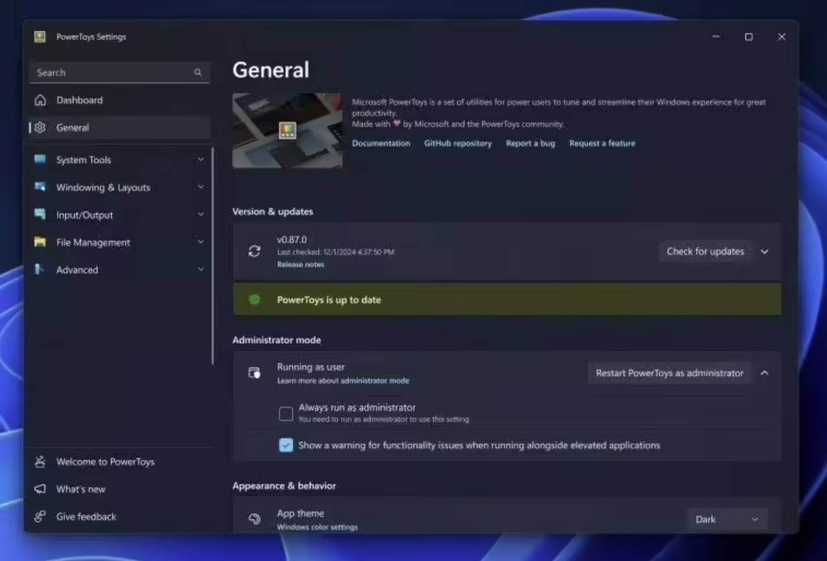
Task: Click the Welcome to PowerToys icon
Action: [40, 461]
